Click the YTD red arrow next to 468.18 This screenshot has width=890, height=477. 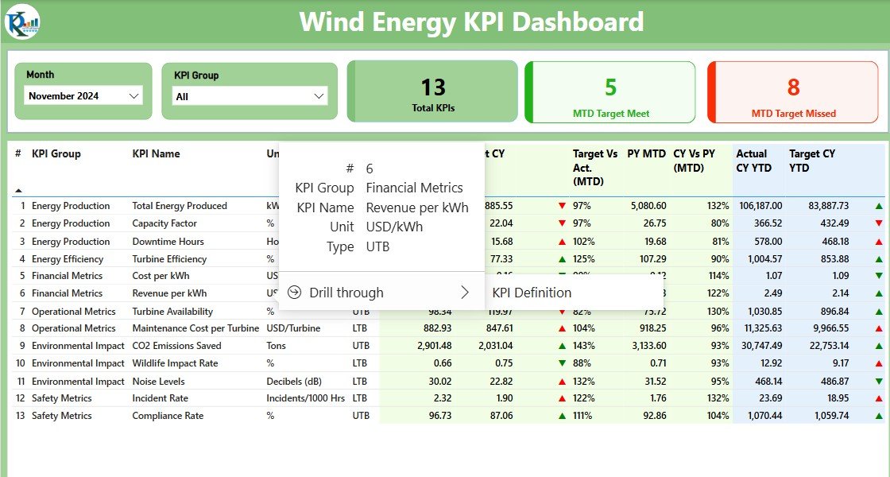click(879, 242)
